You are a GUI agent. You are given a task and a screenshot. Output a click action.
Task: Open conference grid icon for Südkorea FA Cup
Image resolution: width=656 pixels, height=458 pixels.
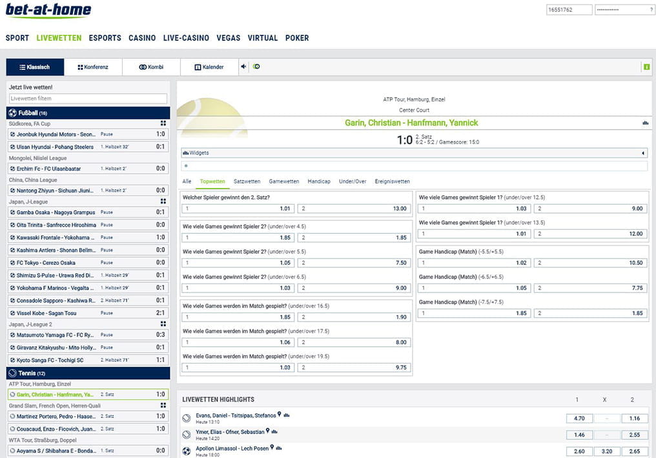[x=163, y=123]
